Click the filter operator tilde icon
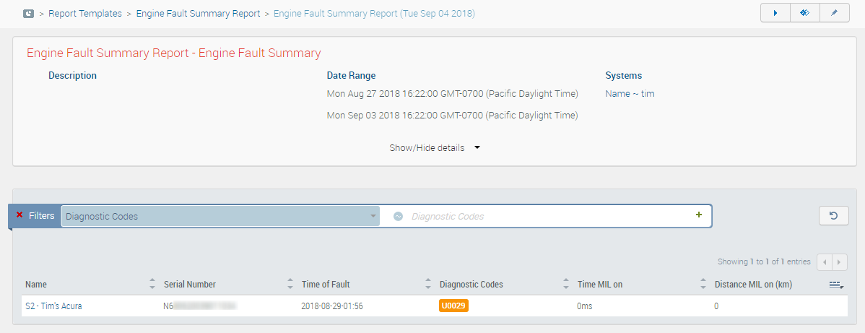 [398, 216]
